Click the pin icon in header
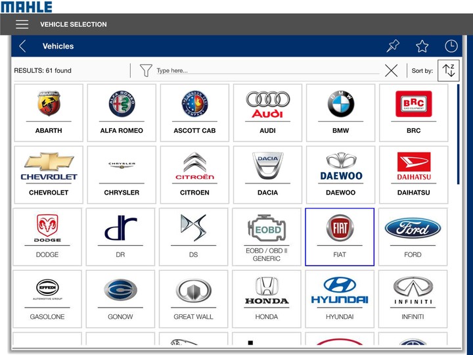This screenshot has width=473, height=355. click(393, 46)
